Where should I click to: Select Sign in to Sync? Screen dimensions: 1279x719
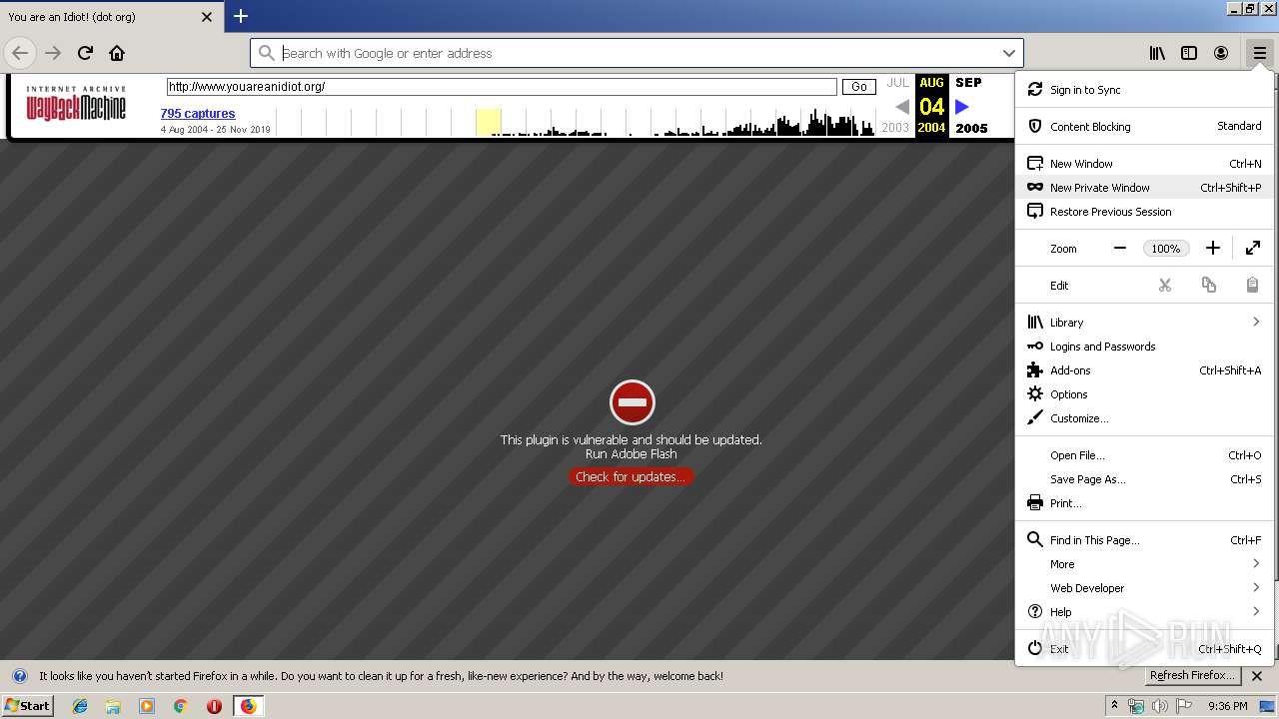pyautogui.click(x=1144, y=90)
